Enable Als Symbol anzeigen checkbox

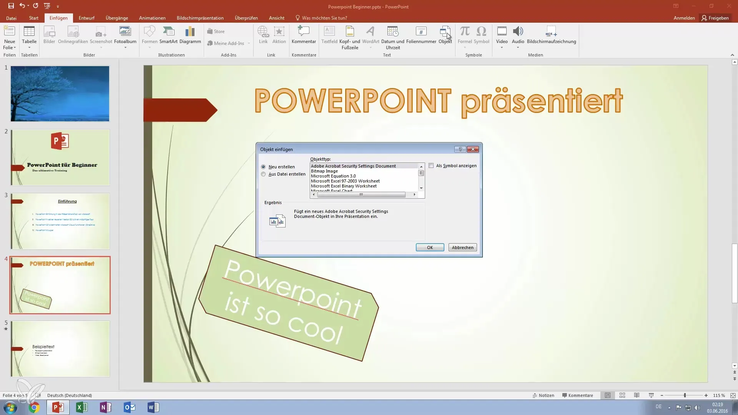coord(431,166)
